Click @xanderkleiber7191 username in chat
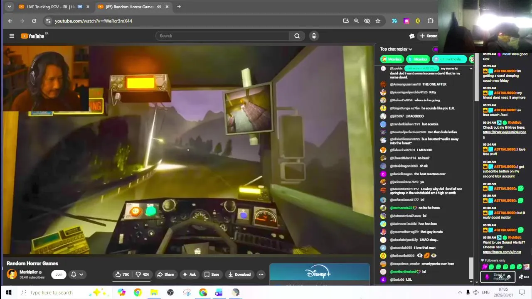The width and height of the screenshot is (532, 299). pos(405,124)
